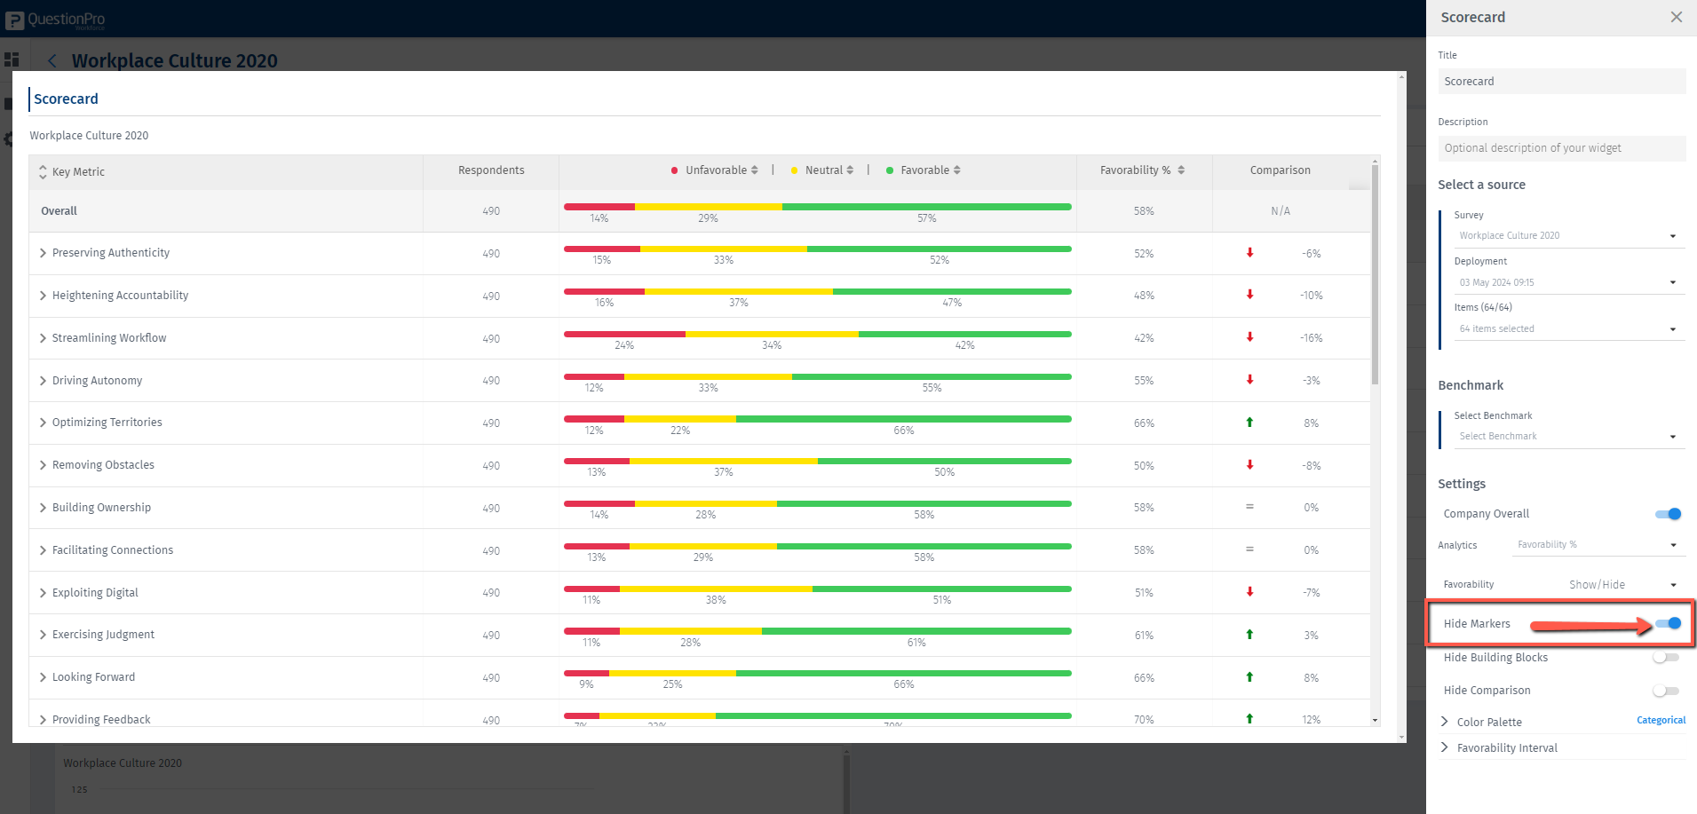The height and width of the screenshot is (814, 1697).
Task: Sort the Favorable column
Action: [956, 170]
